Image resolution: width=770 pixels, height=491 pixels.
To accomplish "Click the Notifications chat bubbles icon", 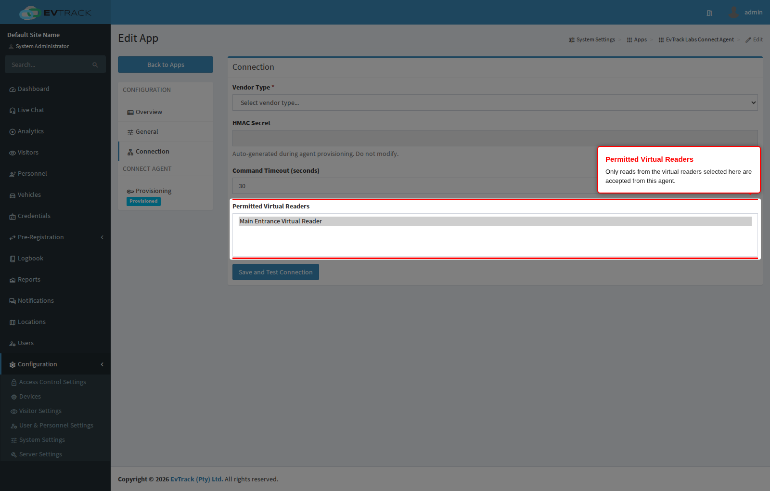I will click(x=13, y=301).
